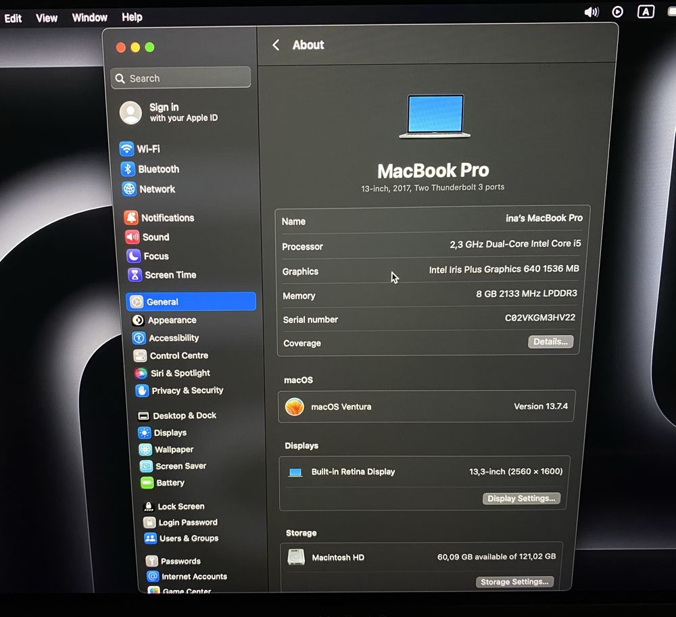
Task: Select the Notifications bell icon
Action: [131, 218]
